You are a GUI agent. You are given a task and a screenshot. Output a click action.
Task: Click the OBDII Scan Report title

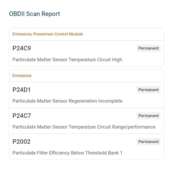click(x=34, y=14)
